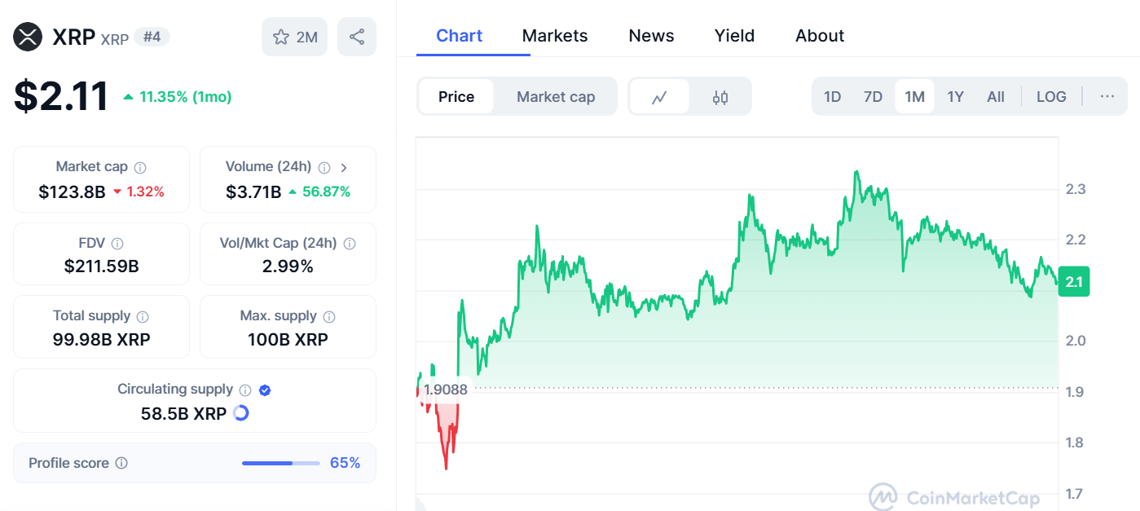Open the Markets tab
The image size is (1140, 511).
pyautogui.click(x=555, y=36)
